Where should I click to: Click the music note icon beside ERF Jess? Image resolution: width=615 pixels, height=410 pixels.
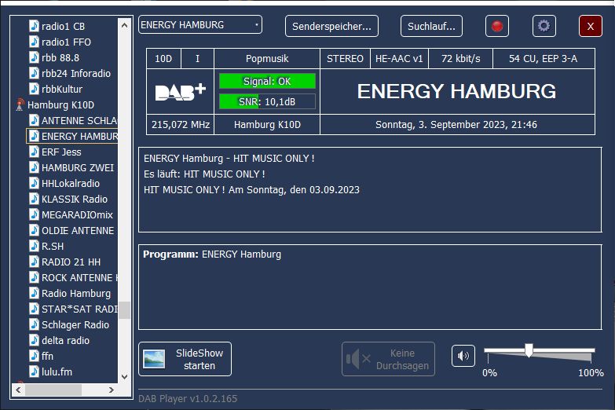(x=34, y=152)
